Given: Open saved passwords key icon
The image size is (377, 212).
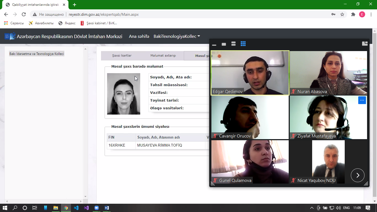Looking at the screenshot, I should click(x=333, y=14).
